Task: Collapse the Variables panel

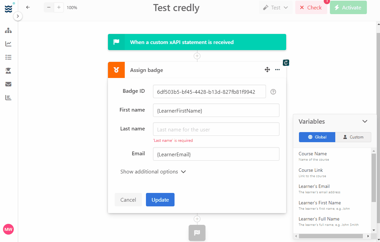Action: point(365,121)
